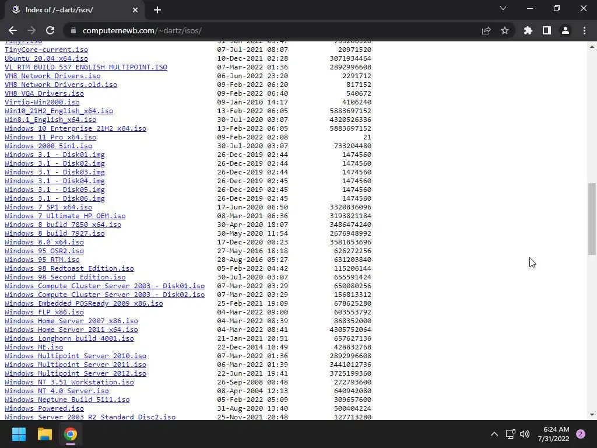Select date text 07-Jul-2021 08:07
This screenshot has height=448, width=597.
[252, 50]
